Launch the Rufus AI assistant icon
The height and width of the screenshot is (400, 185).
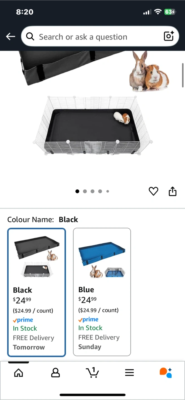pos(166,372)
